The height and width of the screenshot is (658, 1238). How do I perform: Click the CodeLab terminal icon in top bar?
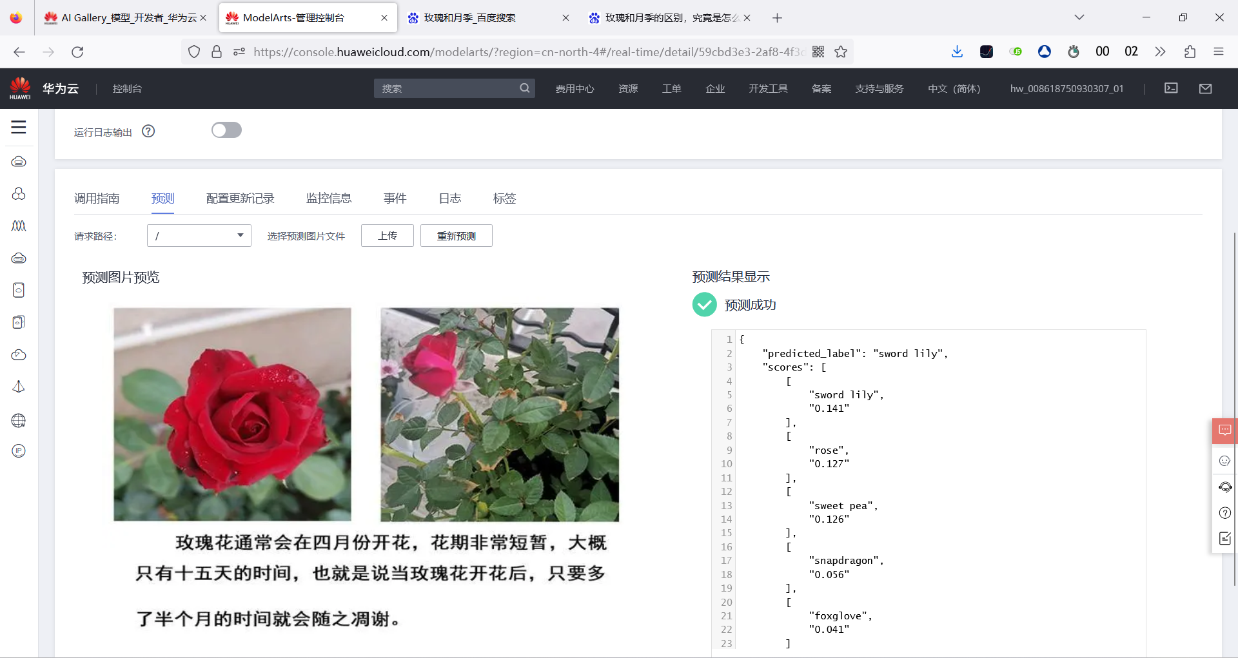(1172, 88)
